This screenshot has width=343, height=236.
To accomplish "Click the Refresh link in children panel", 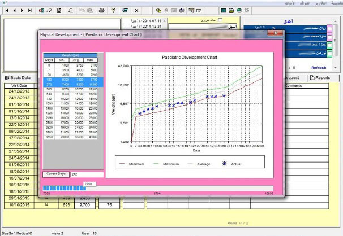I will tap(319, 68).
